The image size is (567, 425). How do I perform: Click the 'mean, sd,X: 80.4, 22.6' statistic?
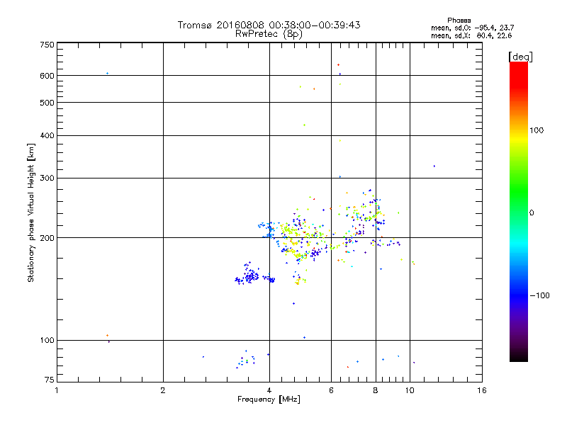click(471, 35)
